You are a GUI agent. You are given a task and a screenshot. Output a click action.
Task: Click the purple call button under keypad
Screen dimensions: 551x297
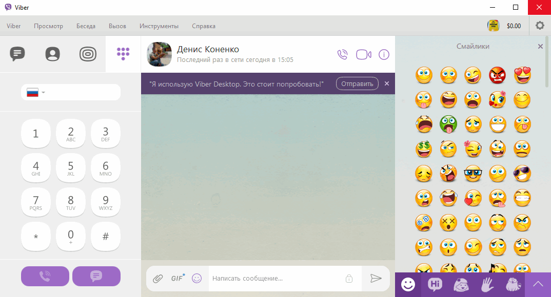(x=45, y=277)
